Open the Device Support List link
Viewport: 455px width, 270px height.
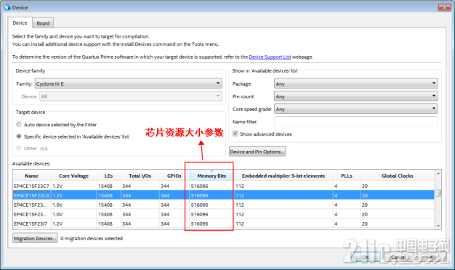coord(270,57)
